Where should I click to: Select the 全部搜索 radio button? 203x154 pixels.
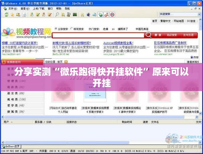(x=56, y=29)
